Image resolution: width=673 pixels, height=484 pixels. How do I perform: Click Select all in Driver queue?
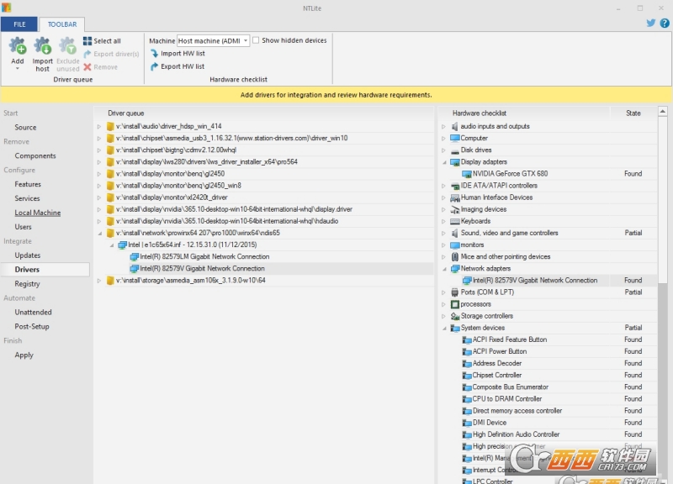102,41
